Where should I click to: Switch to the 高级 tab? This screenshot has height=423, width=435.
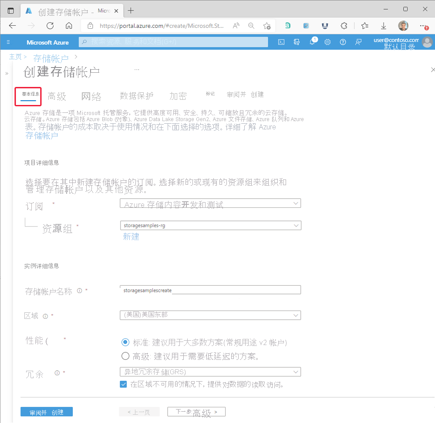click(57, 96)
